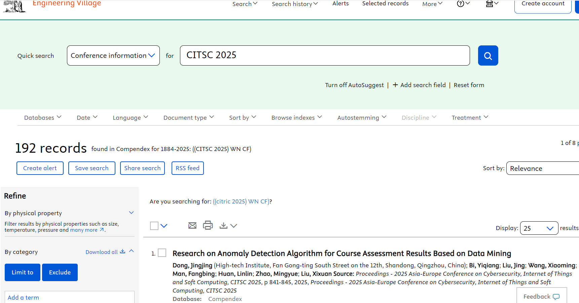Click the RSS feed button
Screen dimensions: 579x303
[x=188, y=168]
